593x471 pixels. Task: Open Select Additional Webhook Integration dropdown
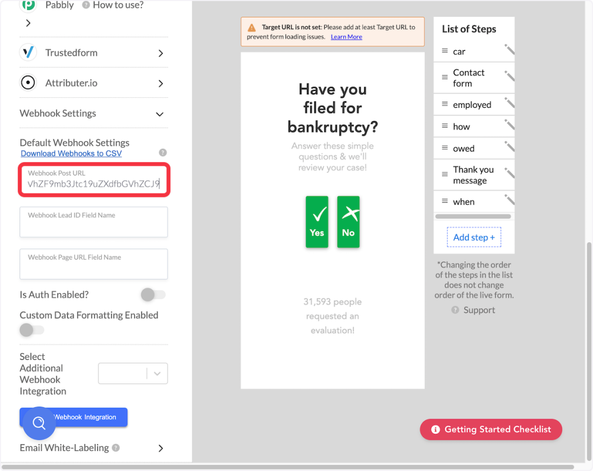(133, 374)
